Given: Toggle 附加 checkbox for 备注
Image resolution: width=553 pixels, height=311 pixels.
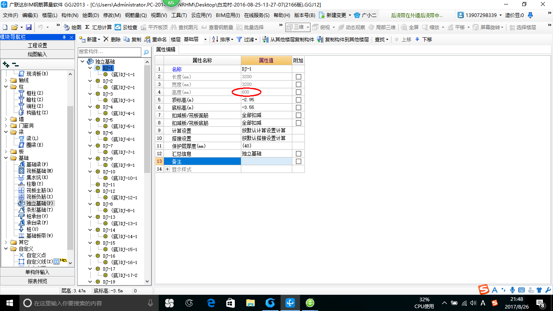Looking at the screenshot, I should [x=298, y=162].
